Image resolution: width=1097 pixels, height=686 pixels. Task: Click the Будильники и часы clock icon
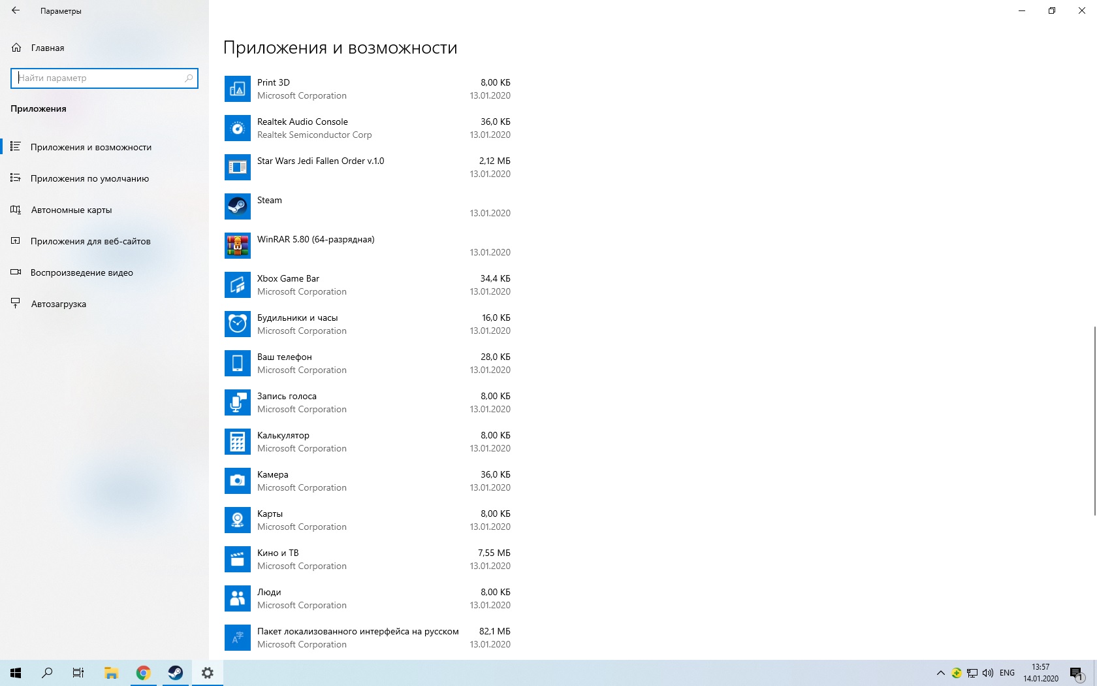238,324
